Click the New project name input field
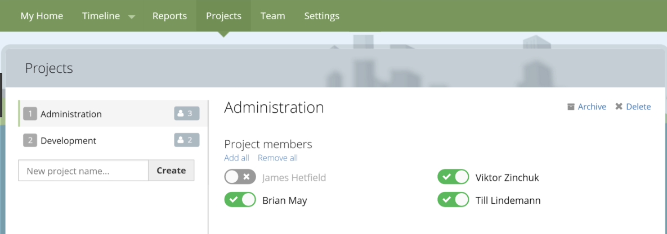 click(83, 171)
